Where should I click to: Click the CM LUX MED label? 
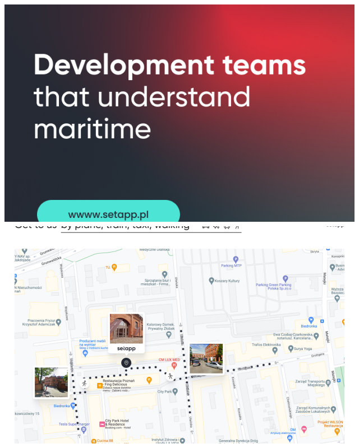[169, 360]
